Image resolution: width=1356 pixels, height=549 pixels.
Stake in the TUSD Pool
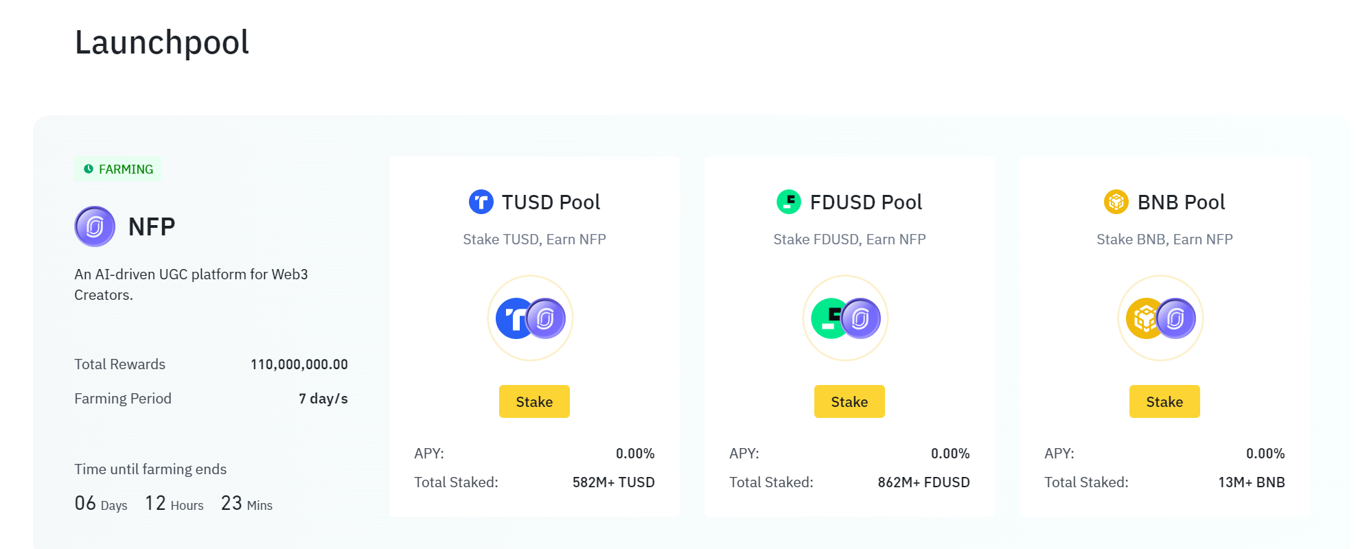pyautogui.click(x=534, y=401)
